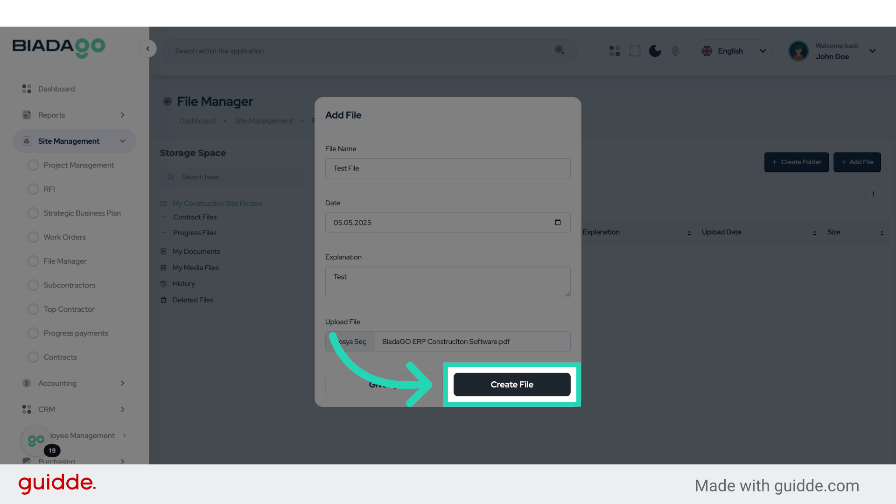This screenshot has height=504, width=896.
Task: Click the Create File button
Action: coord(511,385)
